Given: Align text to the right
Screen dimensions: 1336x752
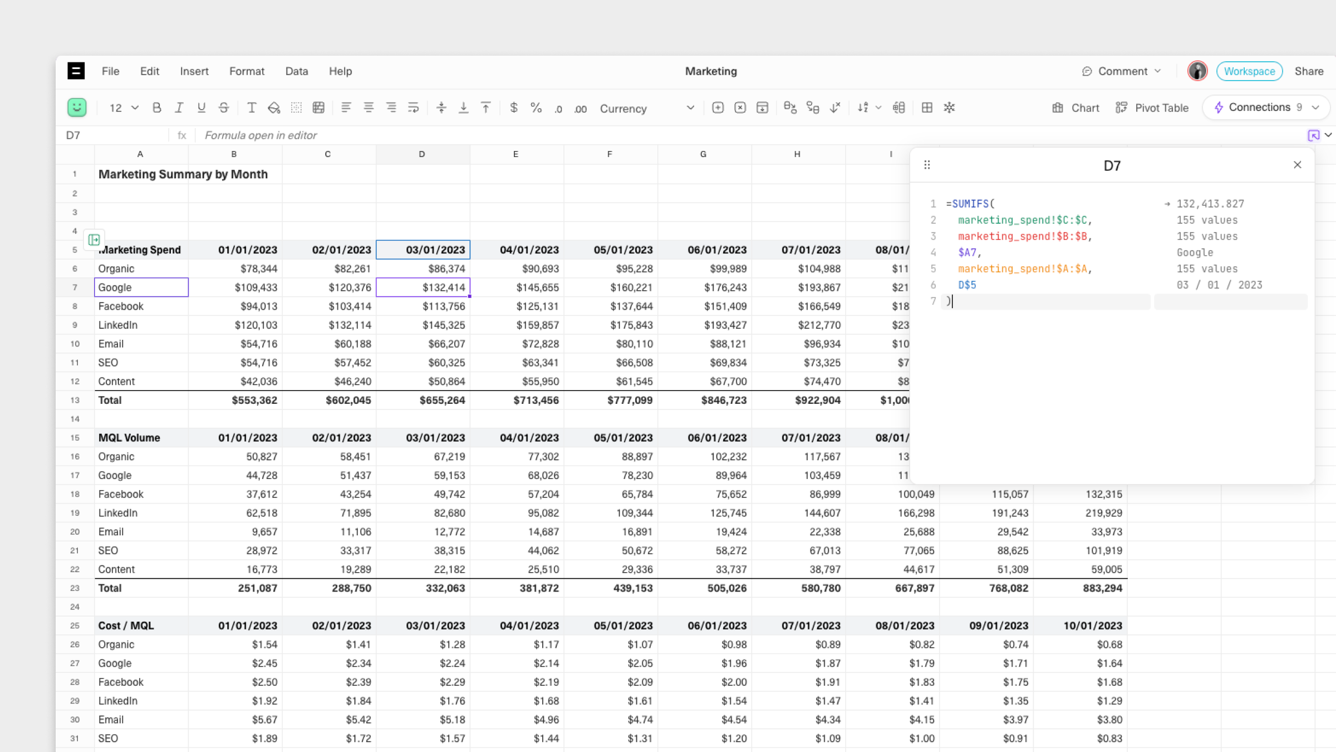Looking at the screenshot, I should click(x=391, y=108).
